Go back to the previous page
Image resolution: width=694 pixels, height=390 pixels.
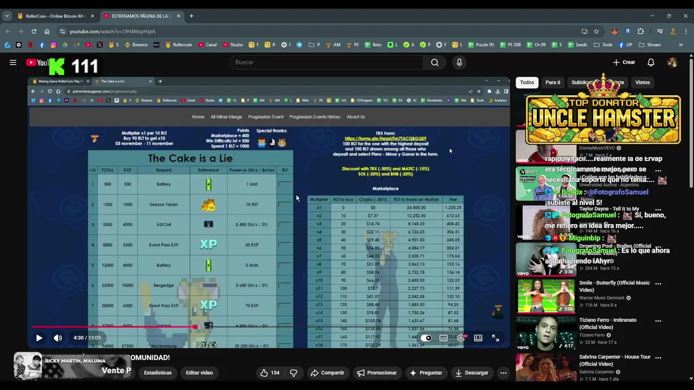pyautogui.click(x=8, y=31)
